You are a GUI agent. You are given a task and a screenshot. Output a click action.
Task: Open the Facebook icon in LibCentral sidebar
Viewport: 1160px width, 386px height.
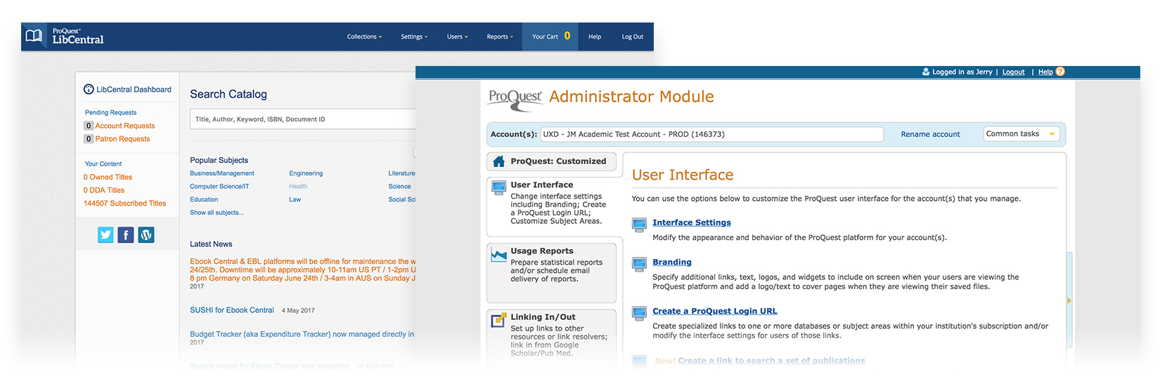126,235
